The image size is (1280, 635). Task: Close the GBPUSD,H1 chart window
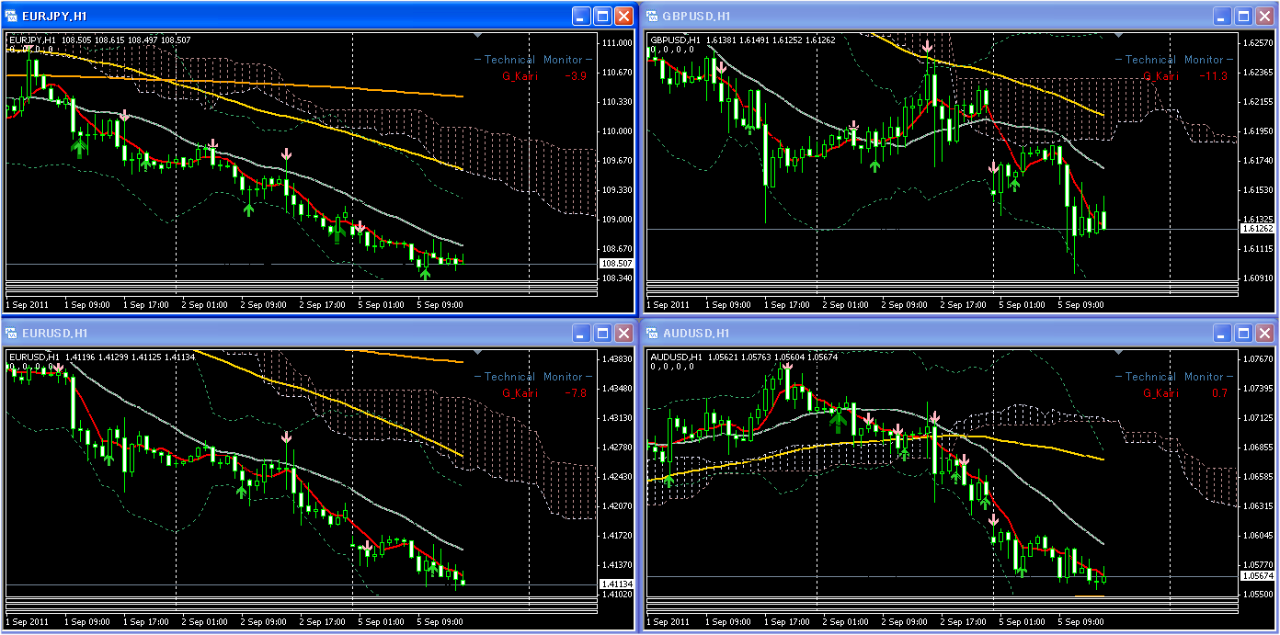click(1264, 16)
